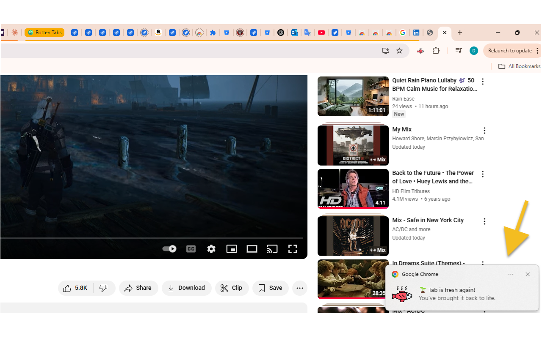Viewport: 542px width, 338px height.
Task: Switch to the Amazon tab
Action: [x=158, y=33]
